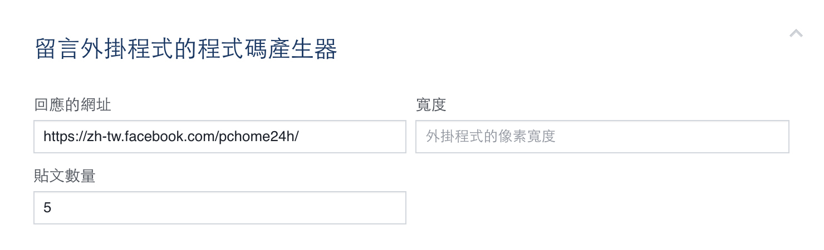Click the empty area inside 貼文數量 box
This screenshot has width=824, height=250.
pyautogui.click(x=251, y=208)
